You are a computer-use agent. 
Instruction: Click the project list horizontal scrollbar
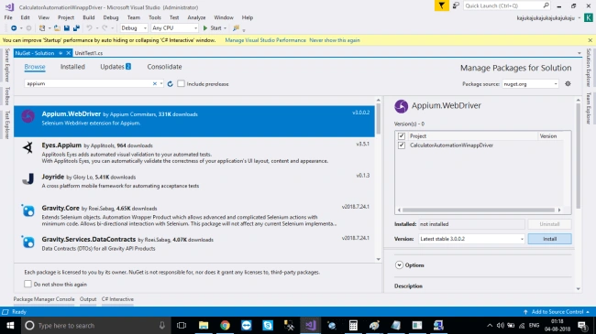479,210
